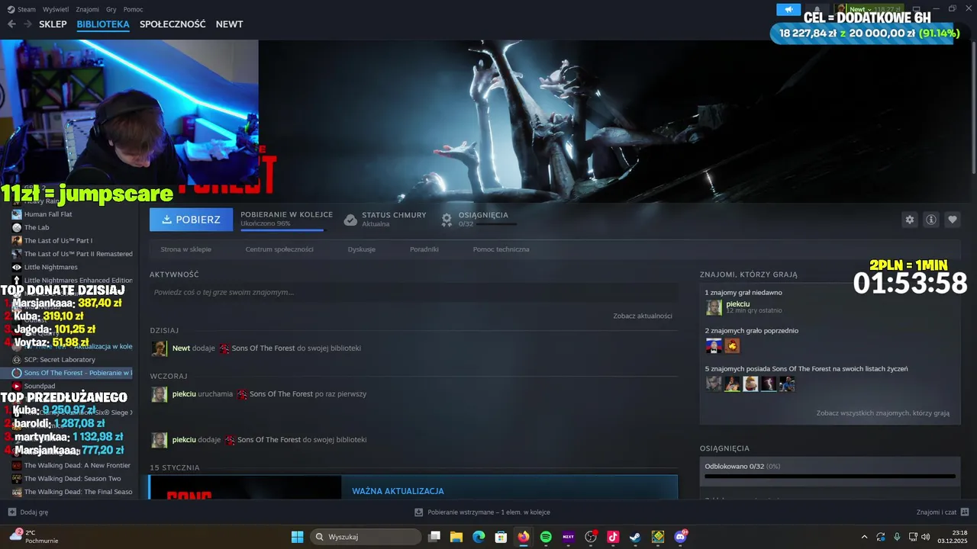
Task: Show hidden system tray icons
Action: (864, 537)
